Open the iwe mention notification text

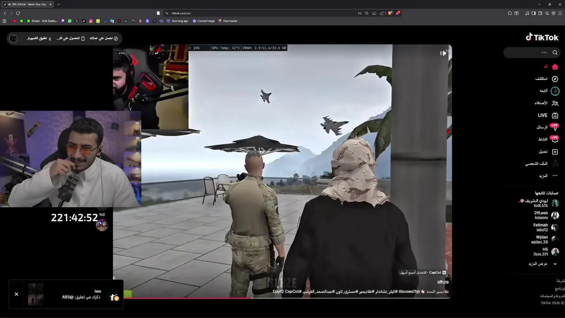point(82,294)
